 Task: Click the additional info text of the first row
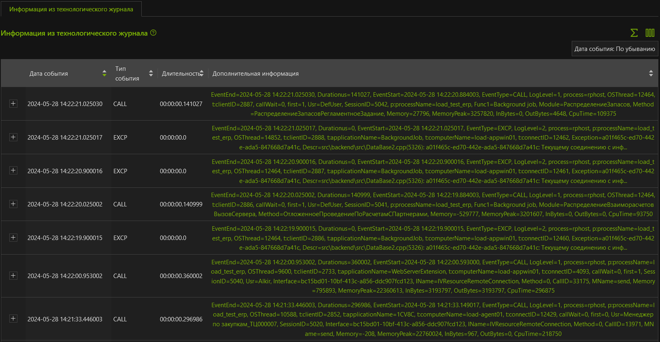tap(432, 104)
